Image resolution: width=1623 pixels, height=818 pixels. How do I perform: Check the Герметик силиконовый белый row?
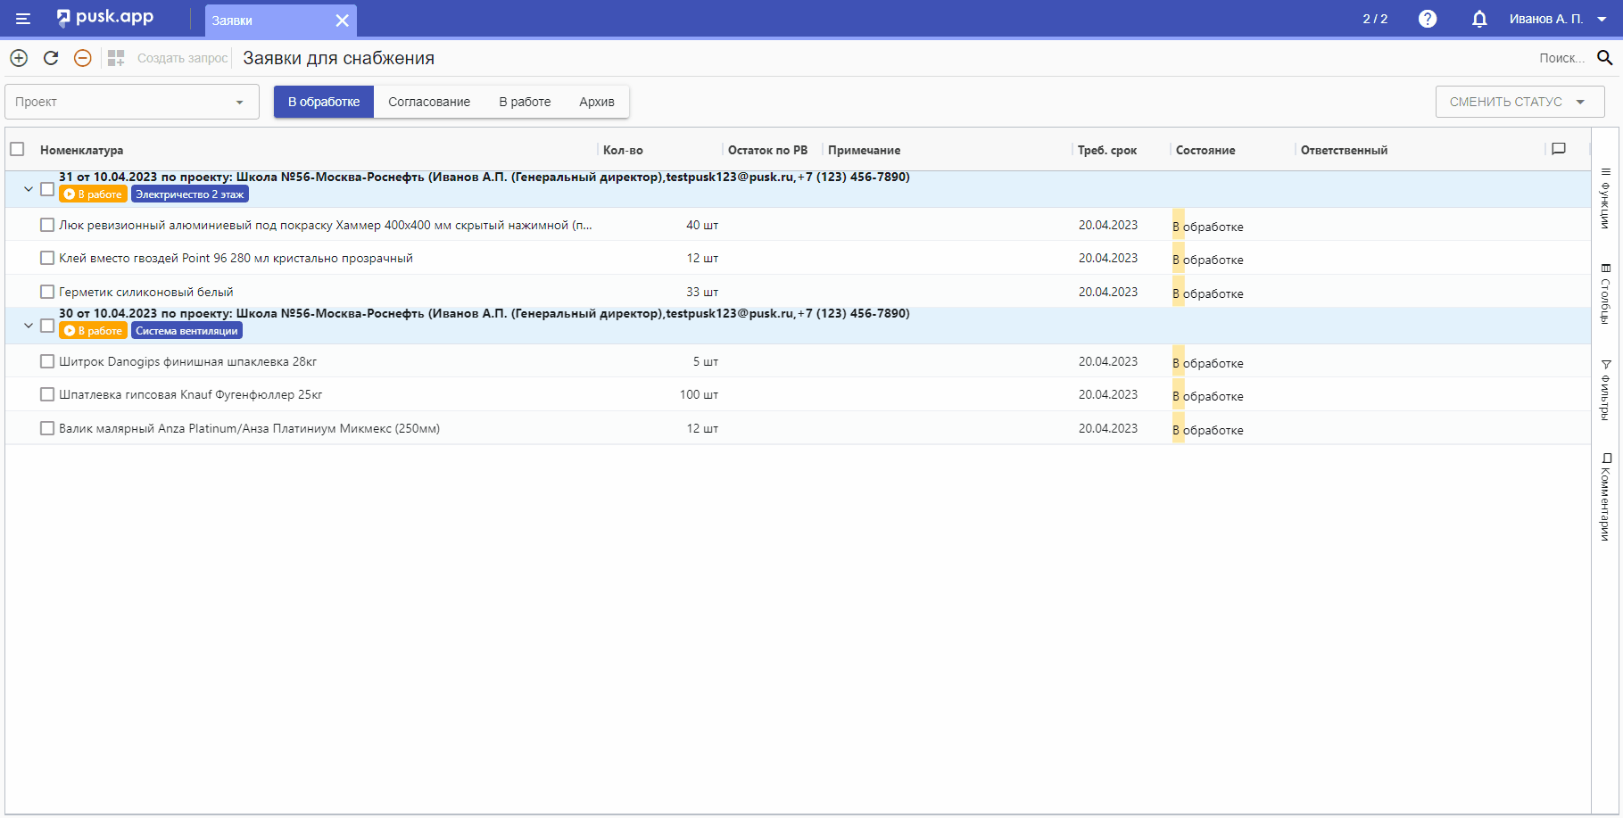[x=47, y=292]
